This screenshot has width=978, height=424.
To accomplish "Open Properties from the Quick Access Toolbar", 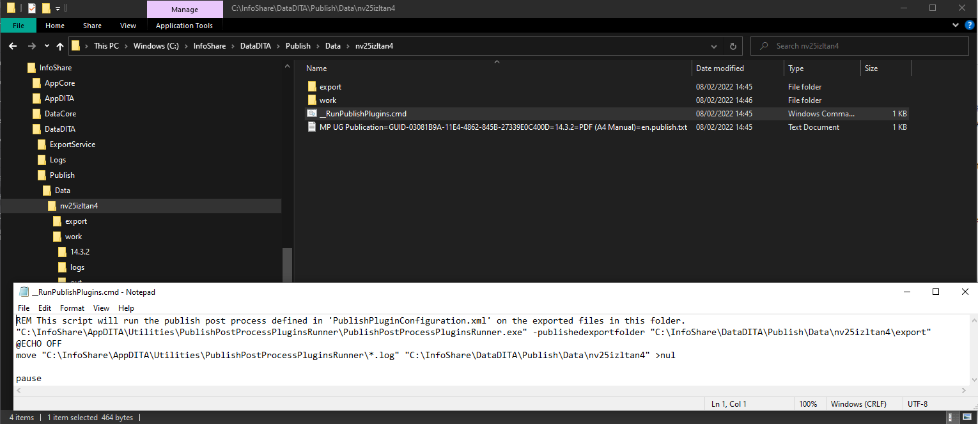I will pyautogui.click(x=31, y=8).
